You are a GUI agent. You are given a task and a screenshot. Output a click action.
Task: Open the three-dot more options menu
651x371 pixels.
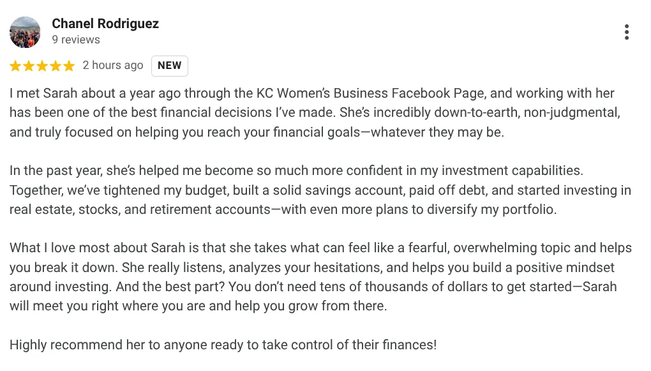point(627,32)
